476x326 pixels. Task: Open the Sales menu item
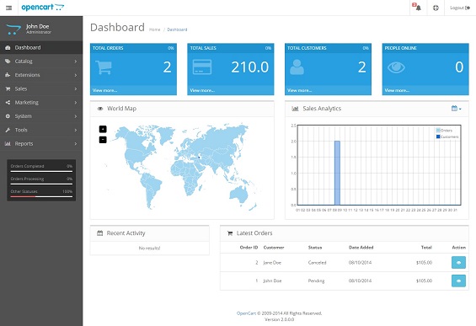click(41, 89)
